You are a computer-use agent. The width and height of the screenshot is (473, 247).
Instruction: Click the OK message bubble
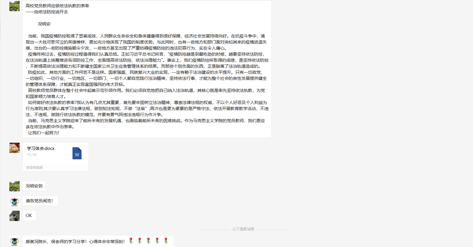pos(29,216)
